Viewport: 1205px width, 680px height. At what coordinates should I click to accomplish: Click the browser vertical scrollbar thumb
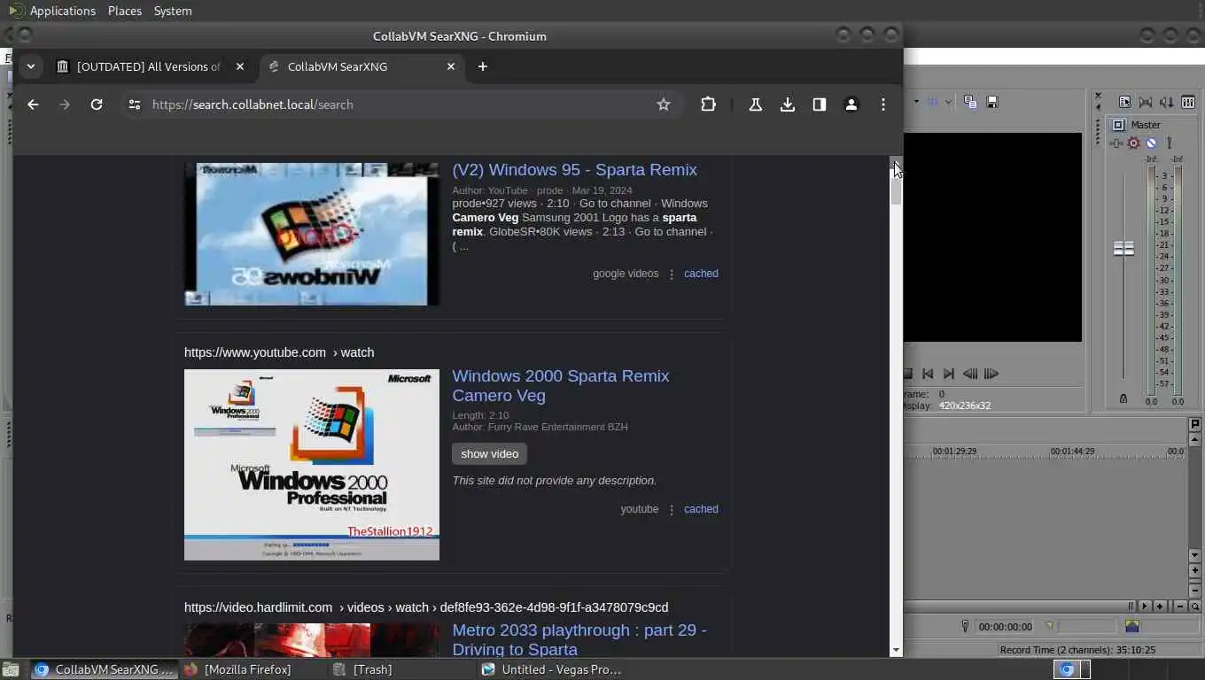[896, 185]
